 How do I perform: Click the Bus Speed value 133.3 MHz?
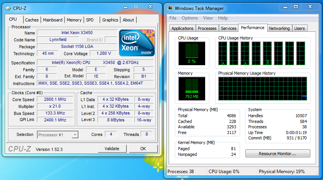click(x=55, y=113)
